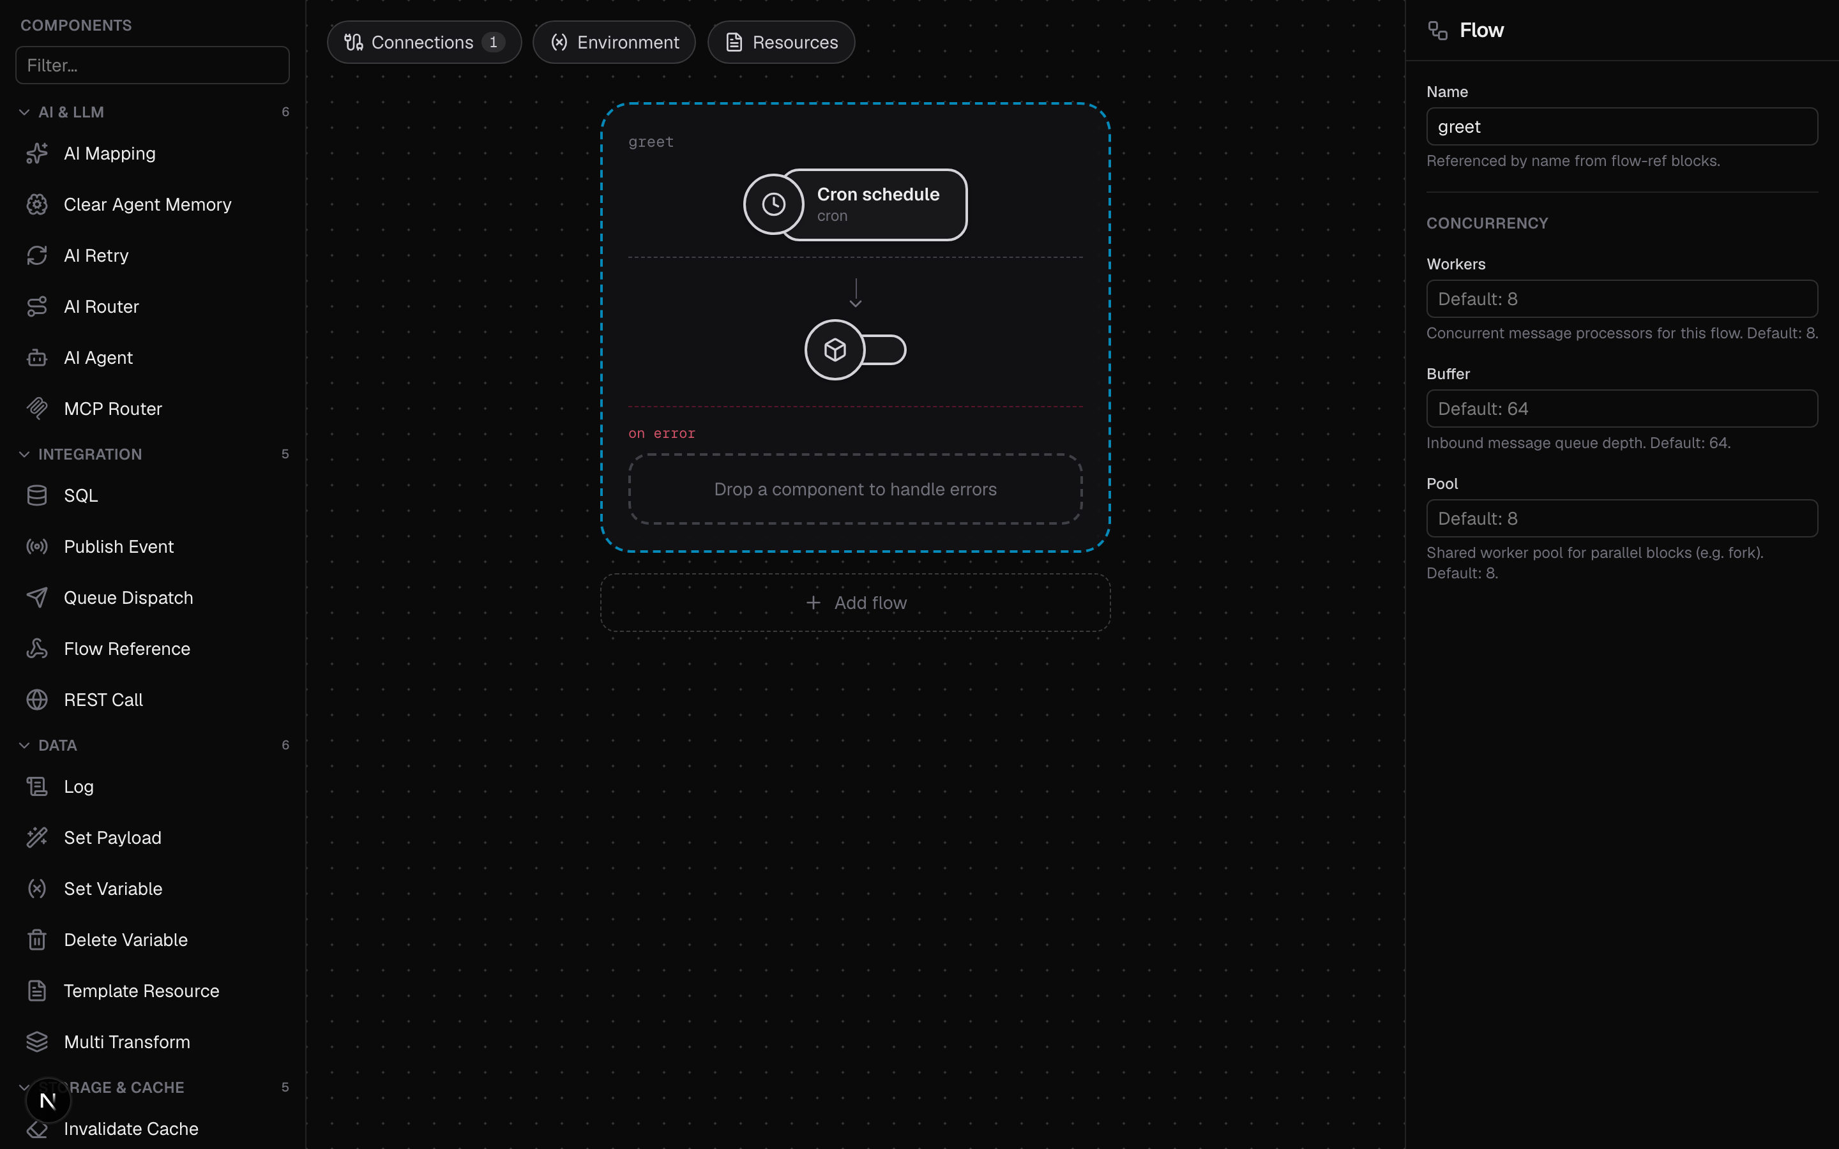Click the Next.js N badge icon
Image resolution: width=1839 pixels, height=1149 pixels.
(48, 1100)
